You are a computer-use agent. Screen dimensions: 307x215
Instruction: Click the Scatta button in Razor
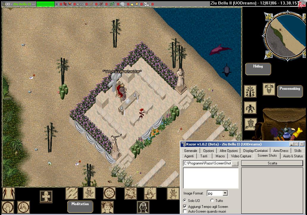pos(272,163)
